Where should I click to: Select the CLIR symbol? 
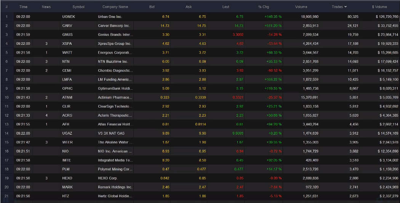66,106
